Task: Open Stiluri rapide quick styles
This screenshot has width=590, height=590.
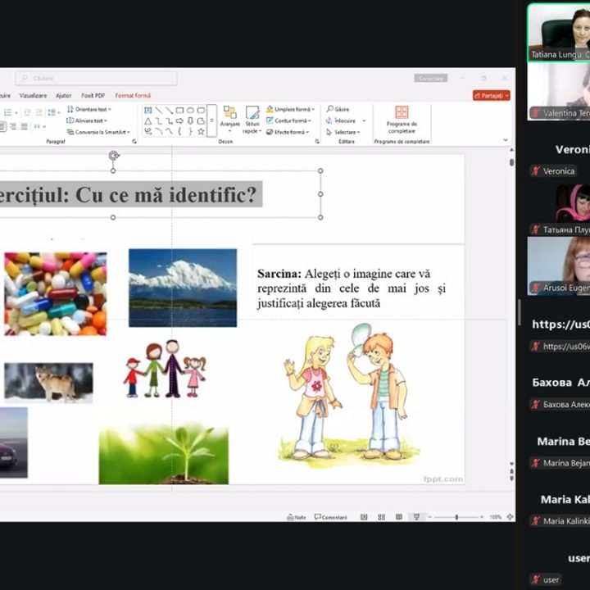Action: tap(252, 119)
